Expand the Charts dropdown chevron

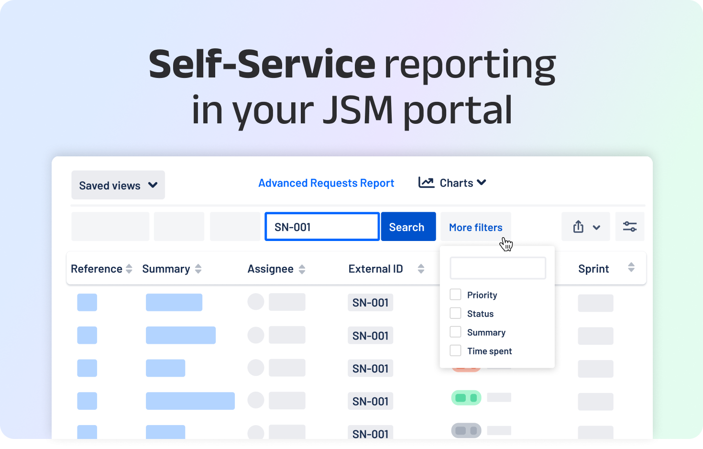coord(482,183)
